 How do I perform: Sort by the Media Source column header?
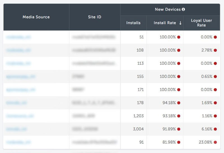click(36, 17)
